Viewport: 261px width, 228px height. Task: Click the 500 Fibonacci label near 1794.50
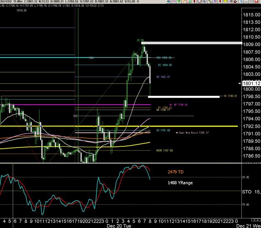point(76,116)
